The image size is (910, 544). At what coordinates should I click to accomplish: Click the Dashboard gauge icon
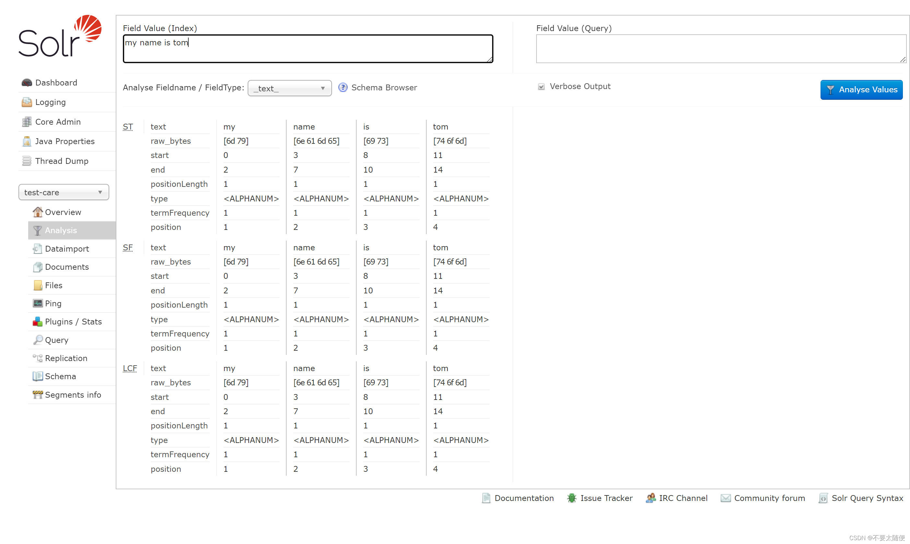(x=26, y=83)
